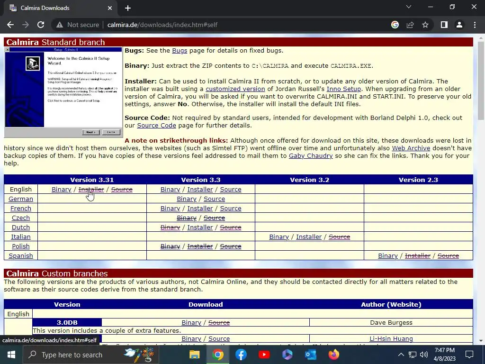The width and height of the screenshot is (485, 364).
Task: Open Outlook from the taskbar
Action: [311, 355]
